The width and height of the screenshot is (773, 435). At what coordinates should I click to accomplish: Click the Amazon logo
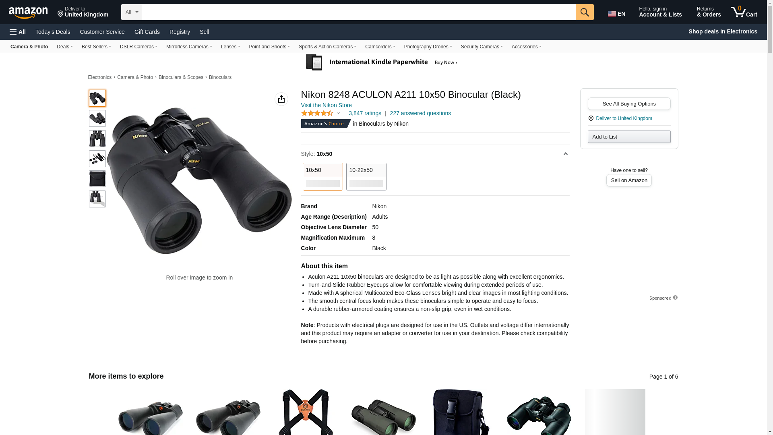(x=28, y=12)
